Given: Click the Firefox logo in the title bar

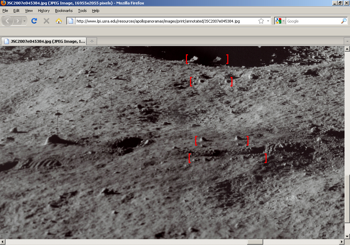Looking at the screenshot, I should [x=3, y=3].
